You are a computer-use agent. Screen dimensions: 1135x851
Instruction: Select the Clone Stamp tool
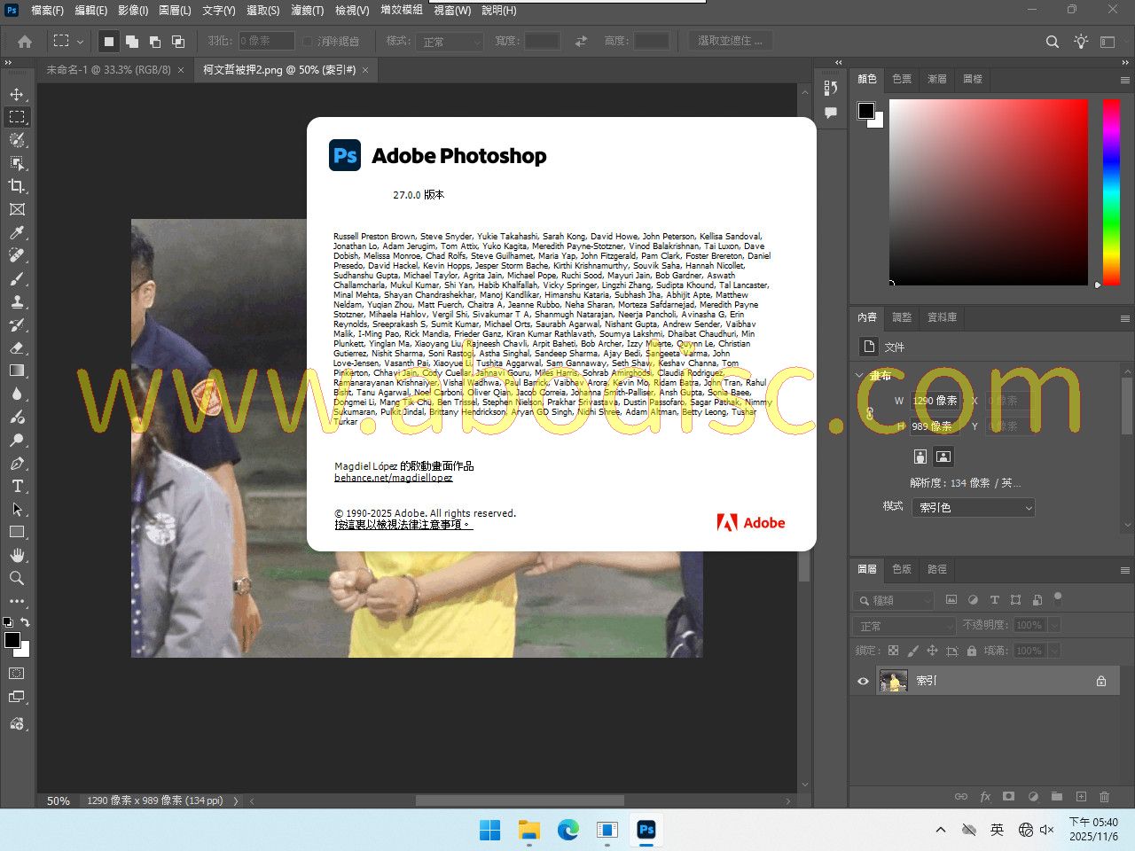17,301
